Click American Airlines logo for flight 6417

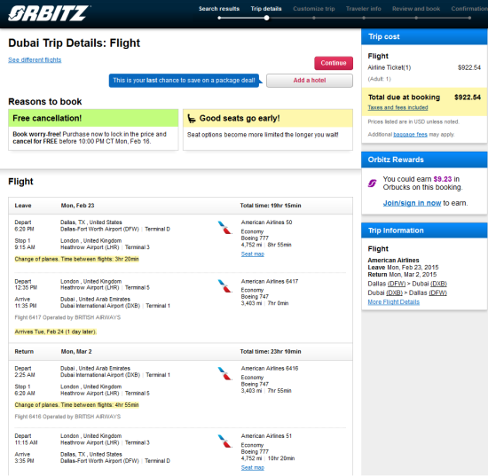[x=224, y=286]
